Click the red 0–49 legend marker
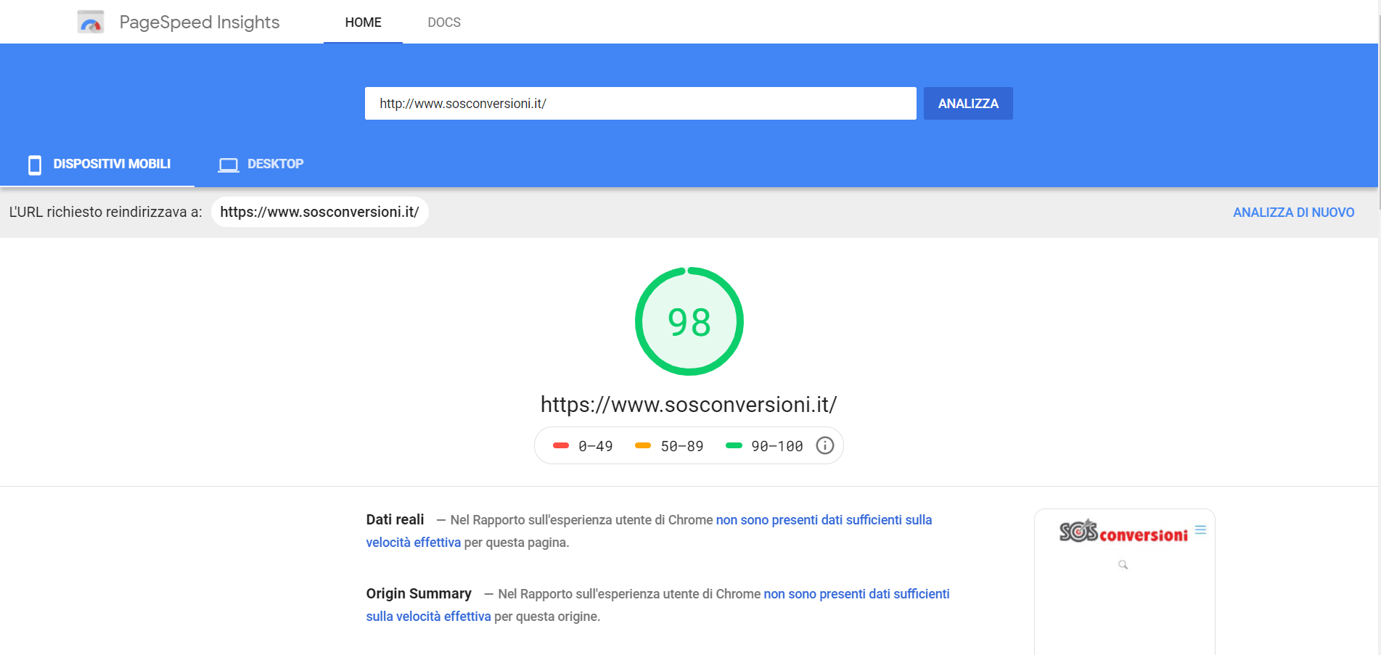Image resolution: width=1381 pixels, height=655 pixels. 561,445
